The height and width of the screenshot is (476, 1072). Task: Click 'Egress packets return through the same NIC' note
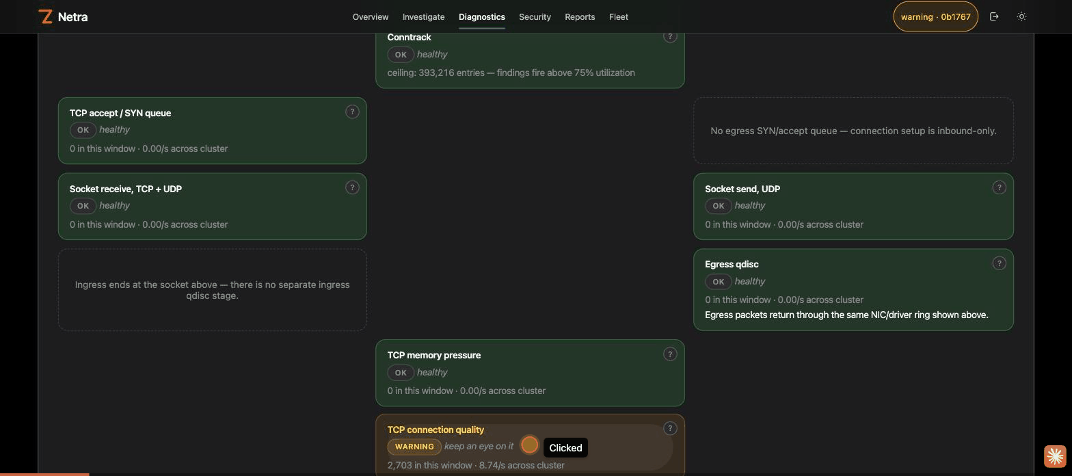click(x=846, y=315)
